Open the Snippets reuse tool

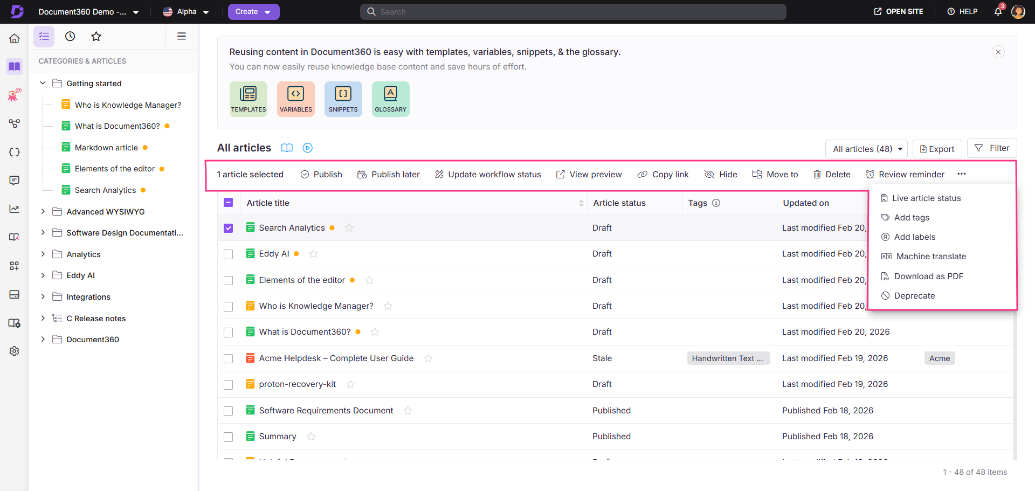[343, 99]
